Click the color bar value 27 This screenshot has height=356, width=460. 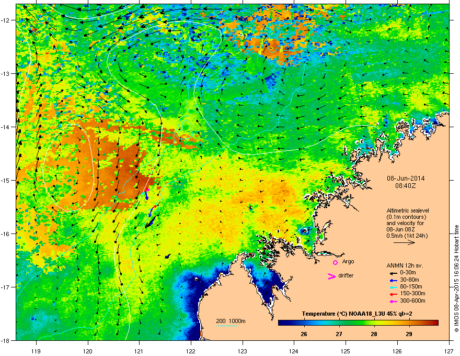339,334
